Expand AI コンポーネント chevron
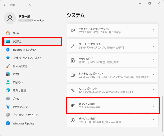This screenshot has height=136, width=164. click(x=154, y=90)
